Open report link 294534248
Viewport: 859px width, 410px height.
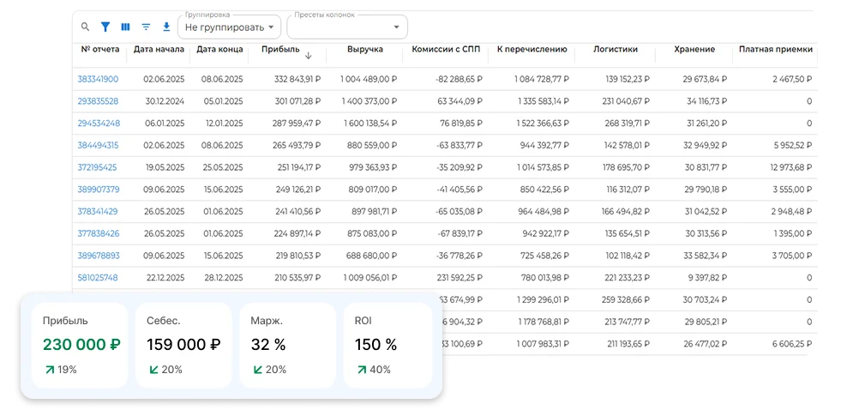(x=99, y=123)
